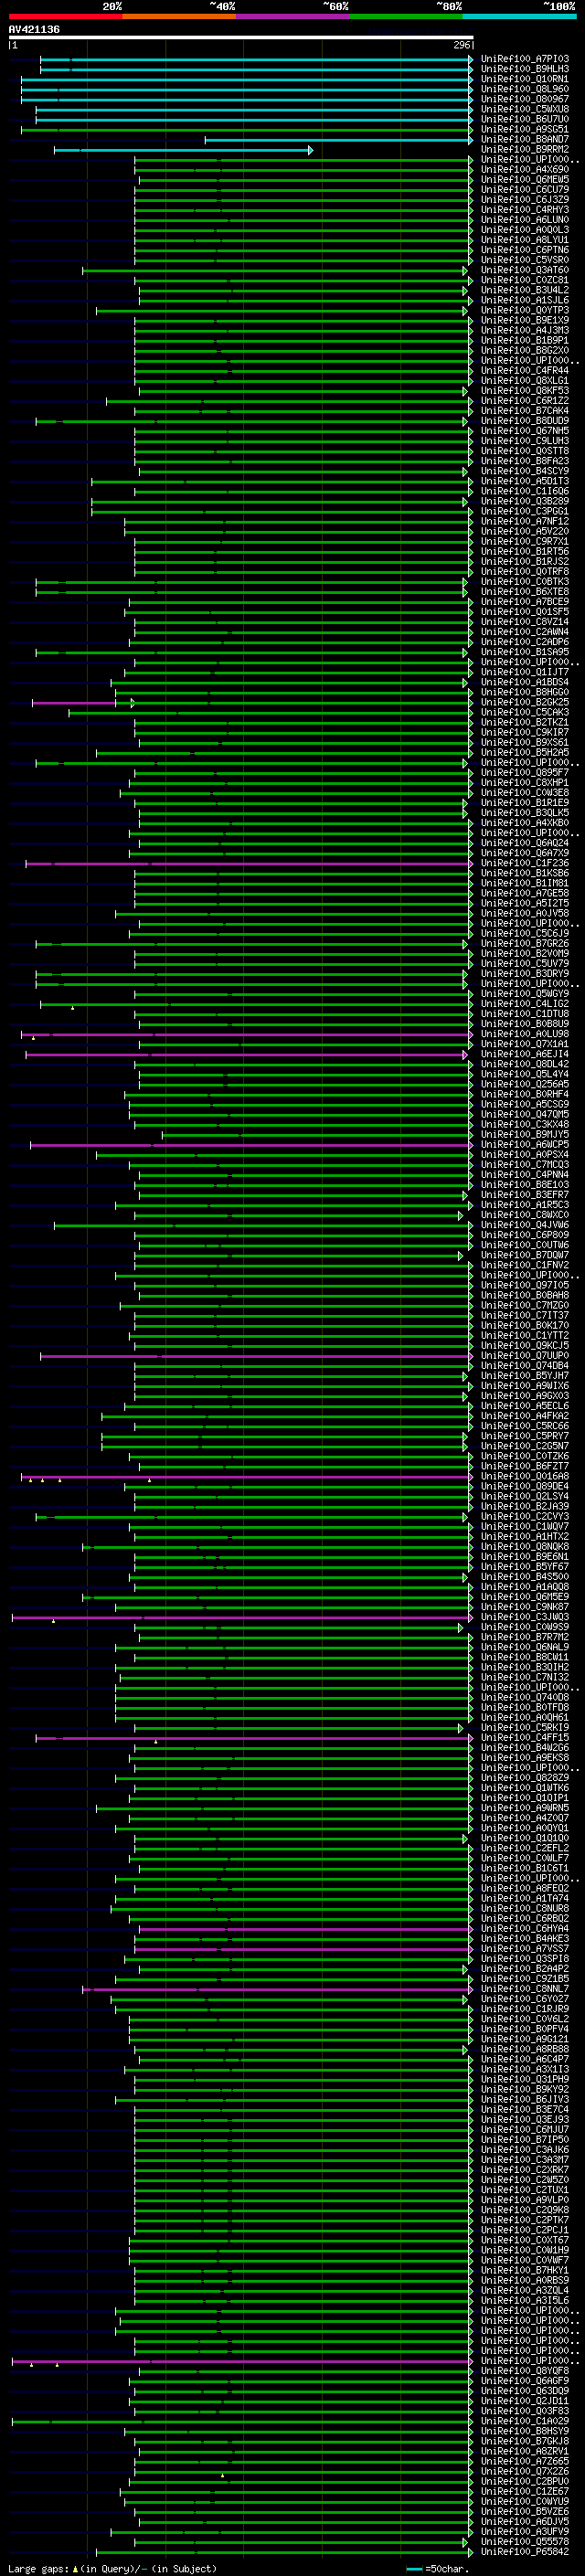
Task: Click the green ~80% legend segment
Action: (406, 16)
